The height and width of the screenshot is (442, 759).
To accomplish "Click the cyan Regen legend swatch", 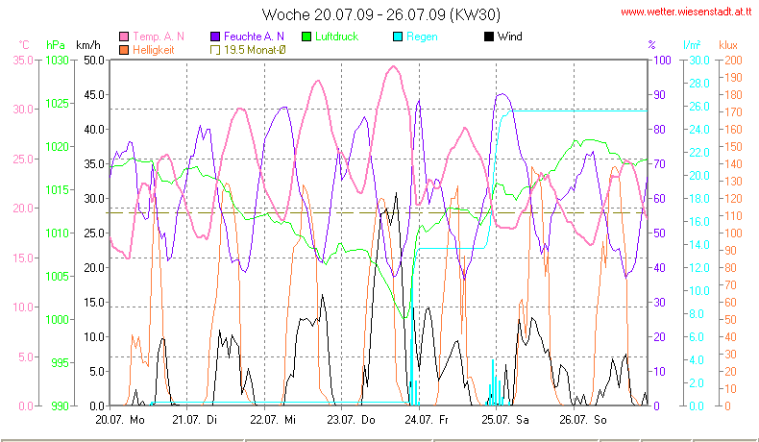I will tap(398, 37).
